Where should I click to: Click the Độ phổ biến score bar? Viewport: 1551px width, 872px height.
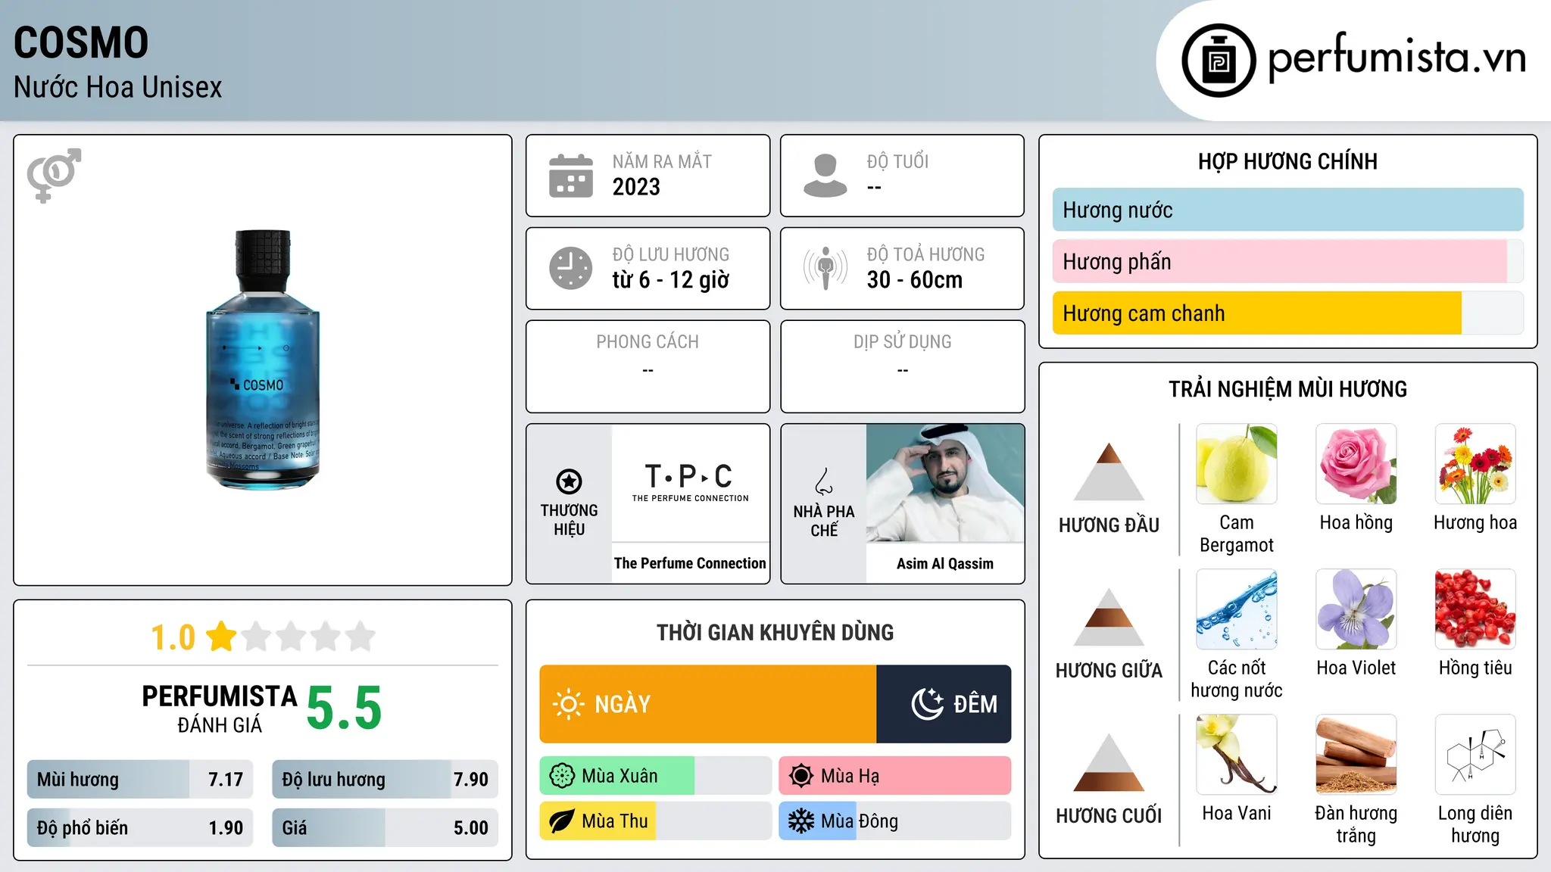140,827
